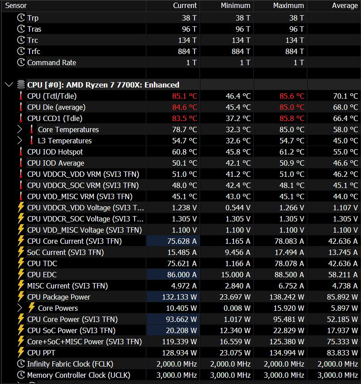Click the maximum value 134.994 W
The width and height of the screenshot is (361, 384).
pyautogui.click(x=287, y=353)
